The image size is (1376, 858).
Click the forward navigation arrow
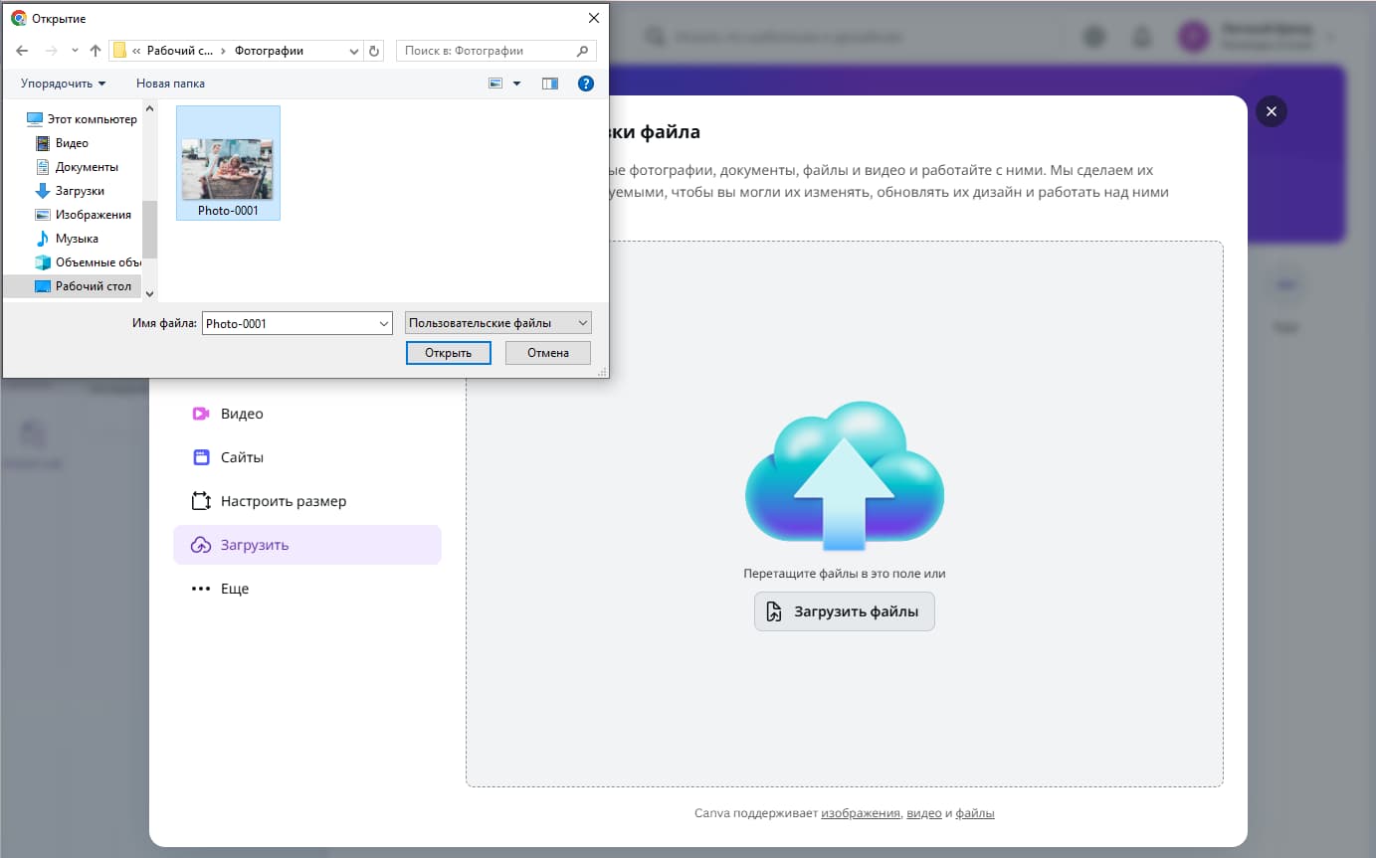click(52, 51)
